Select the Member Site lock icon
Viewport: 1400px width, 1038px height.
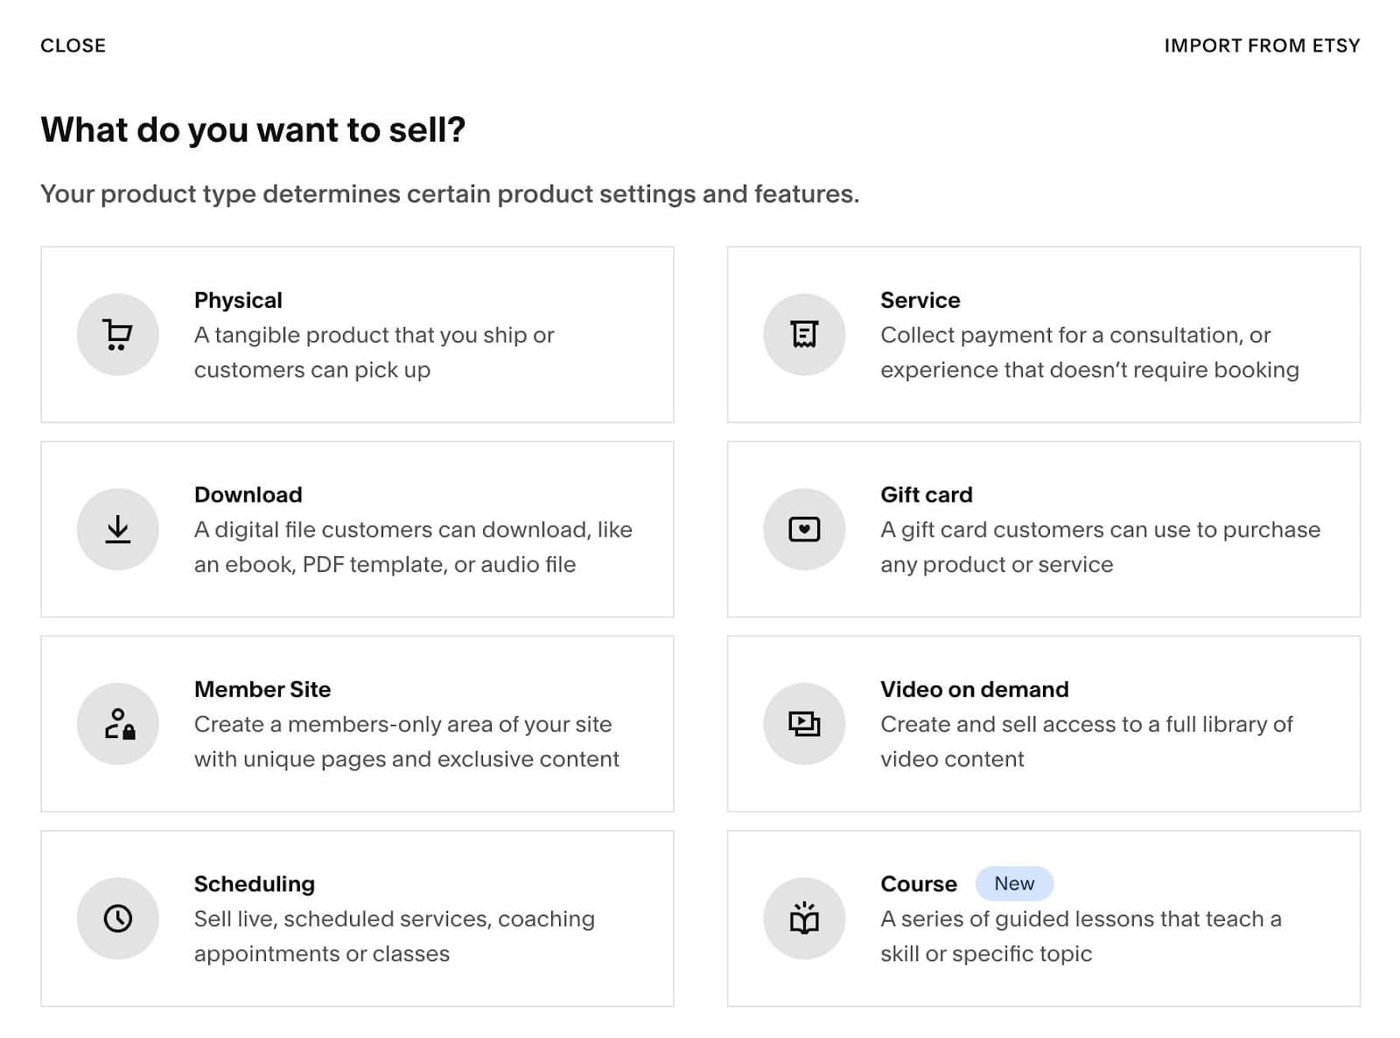(x=117, y=723)
